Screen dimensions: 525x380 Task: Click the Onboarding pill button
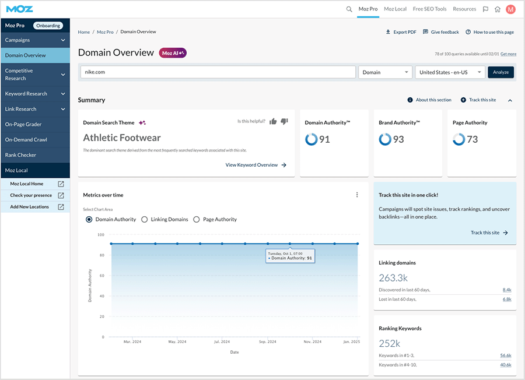click(48, 26)
